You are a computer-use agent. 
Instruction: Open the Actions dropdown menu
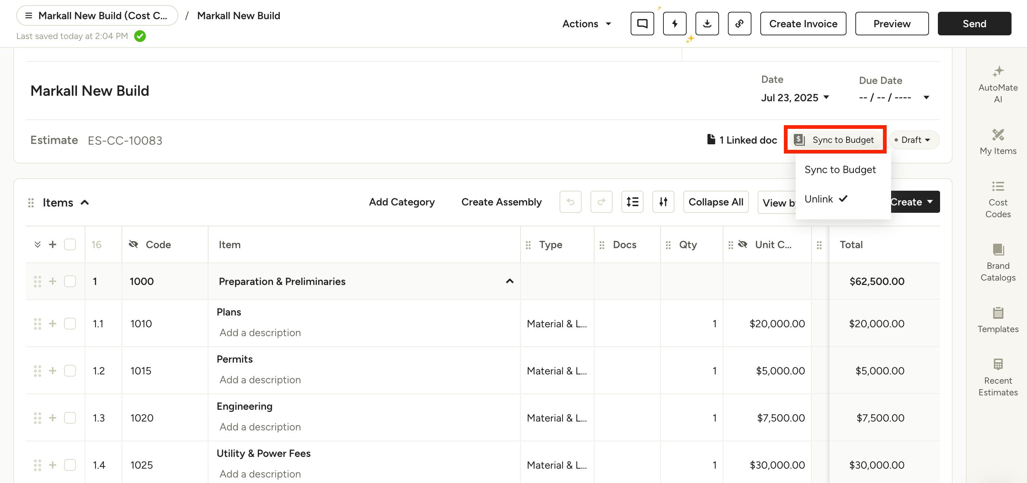[586, 24]
